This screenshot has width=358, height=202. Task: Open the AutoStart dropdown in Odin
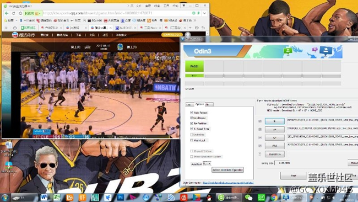pyautogui.click(x=207, y=164)
